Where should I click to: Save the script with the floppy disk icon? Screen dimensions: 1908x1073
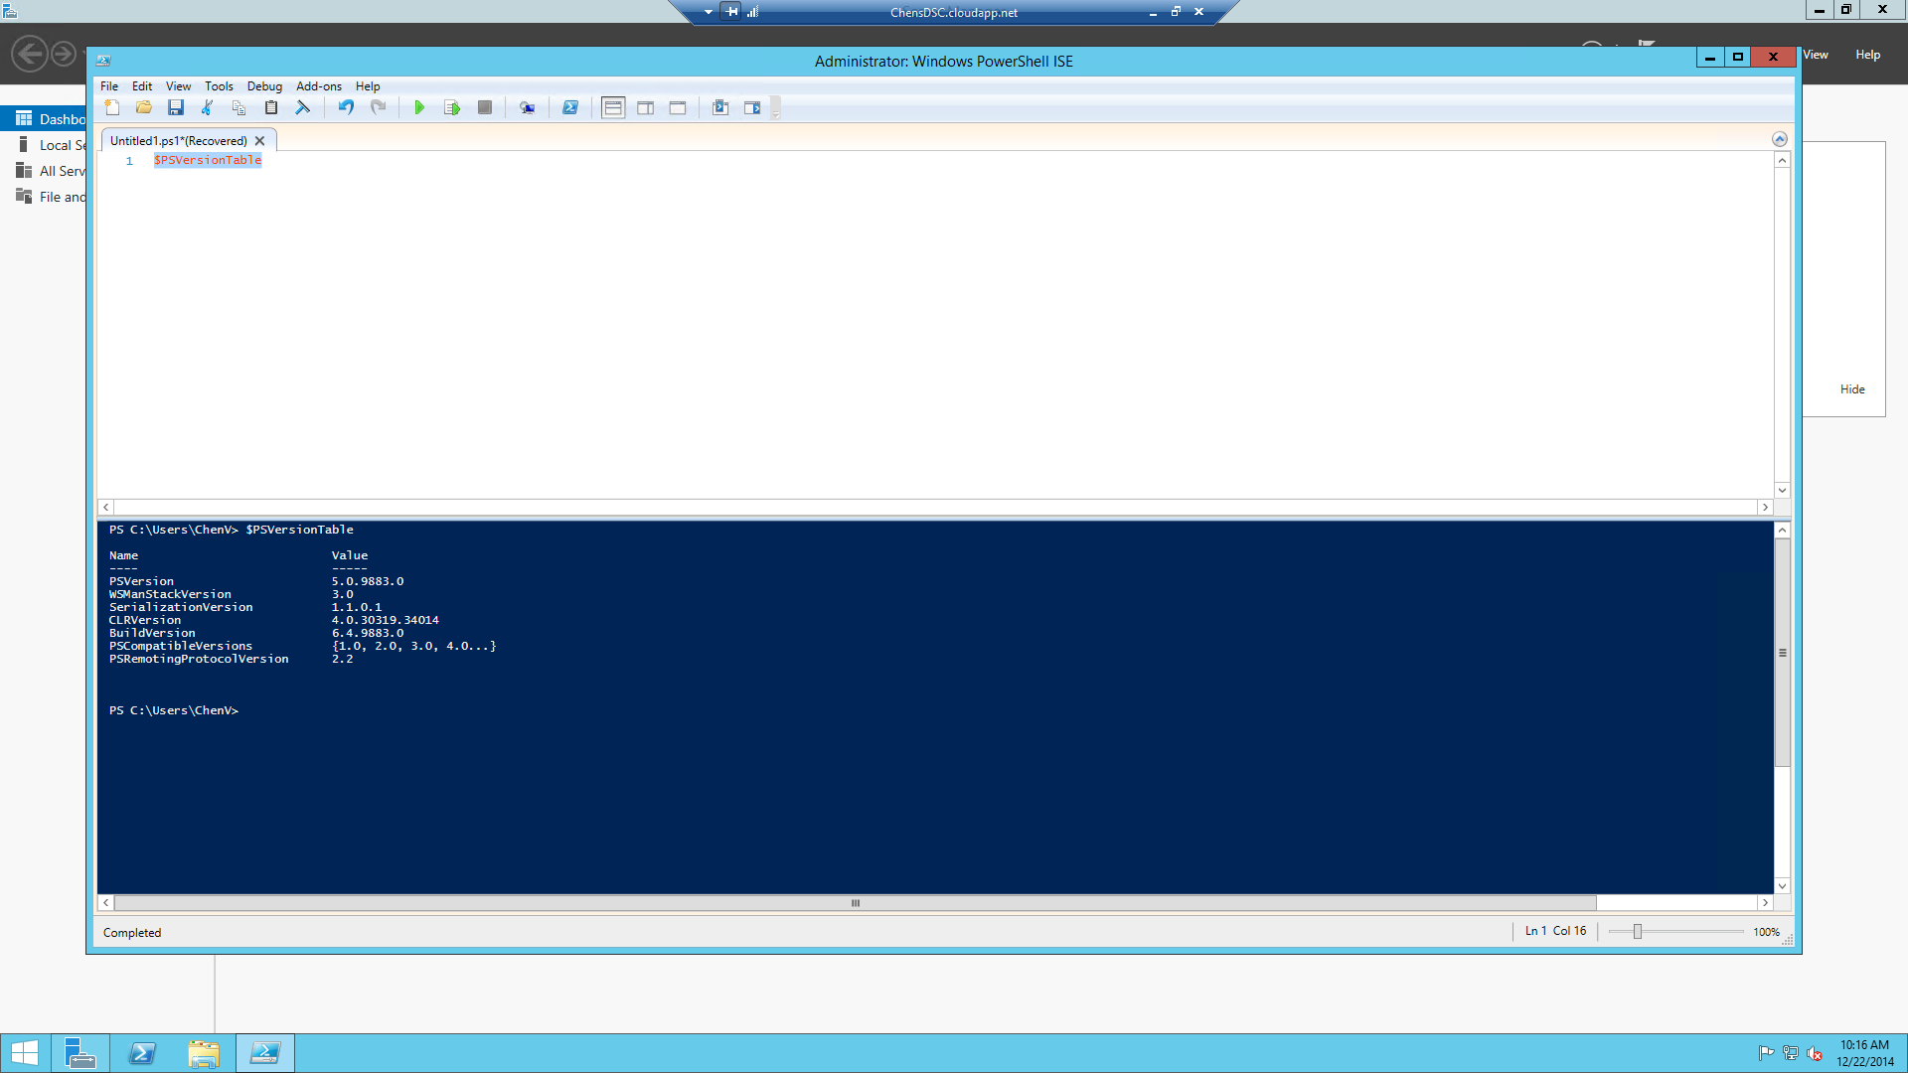(176, 107)
